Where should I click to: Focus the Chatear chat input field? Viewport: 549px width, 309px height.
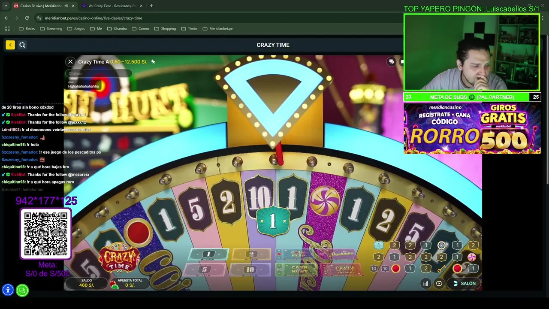(99, 73)
